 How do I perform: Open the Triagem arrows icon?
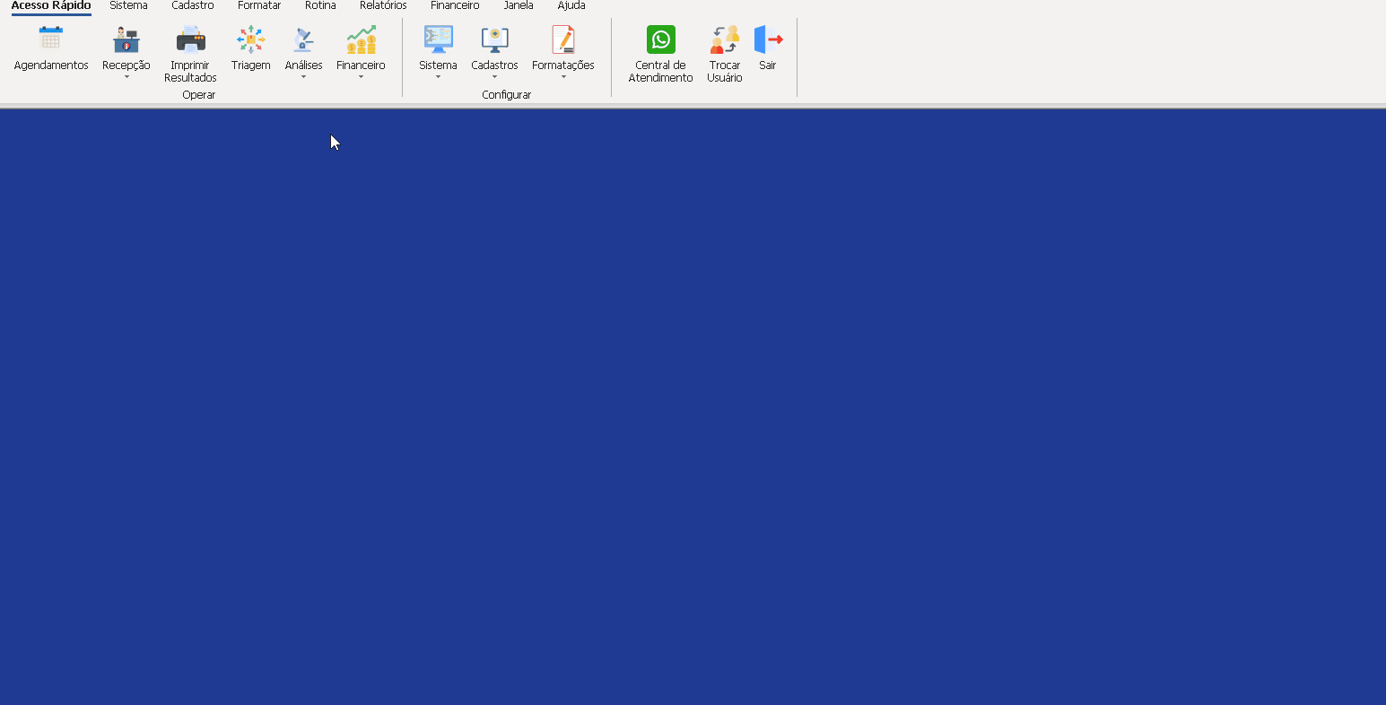point(250,39)
